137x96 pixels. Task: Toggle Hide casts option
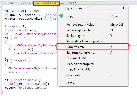[93, 75]
